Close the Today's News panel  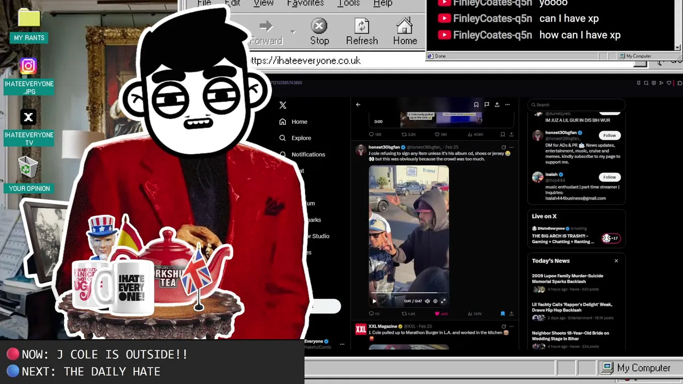coord(616,261)
